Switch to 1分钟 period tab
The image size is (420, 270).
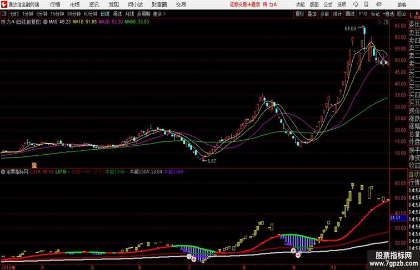pyautogui.click(x=28, y=14)
